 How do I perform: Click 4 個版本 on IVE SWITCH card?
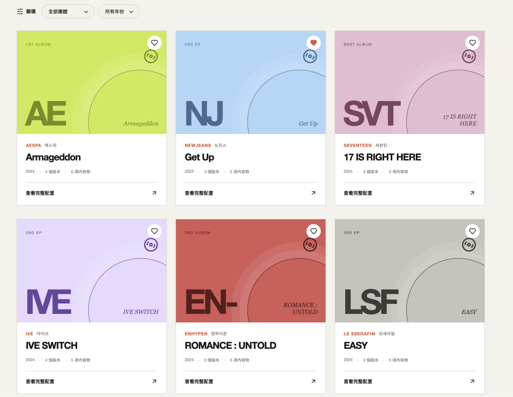(x=53, y=360)
